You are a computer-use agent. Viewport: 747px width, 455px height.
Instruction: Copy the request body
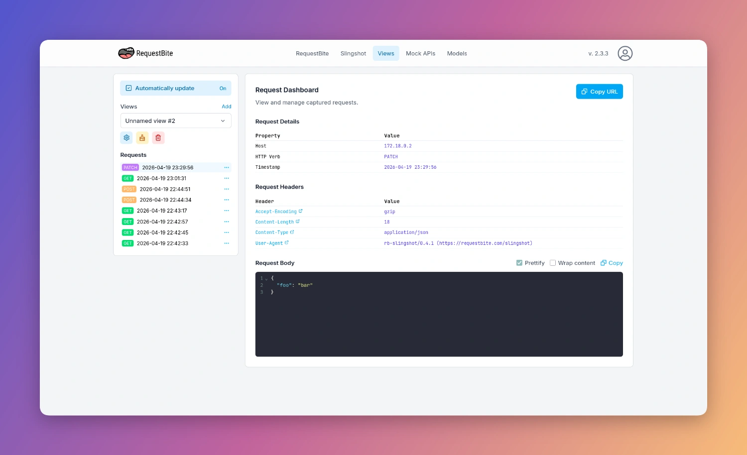pos(612,263)
